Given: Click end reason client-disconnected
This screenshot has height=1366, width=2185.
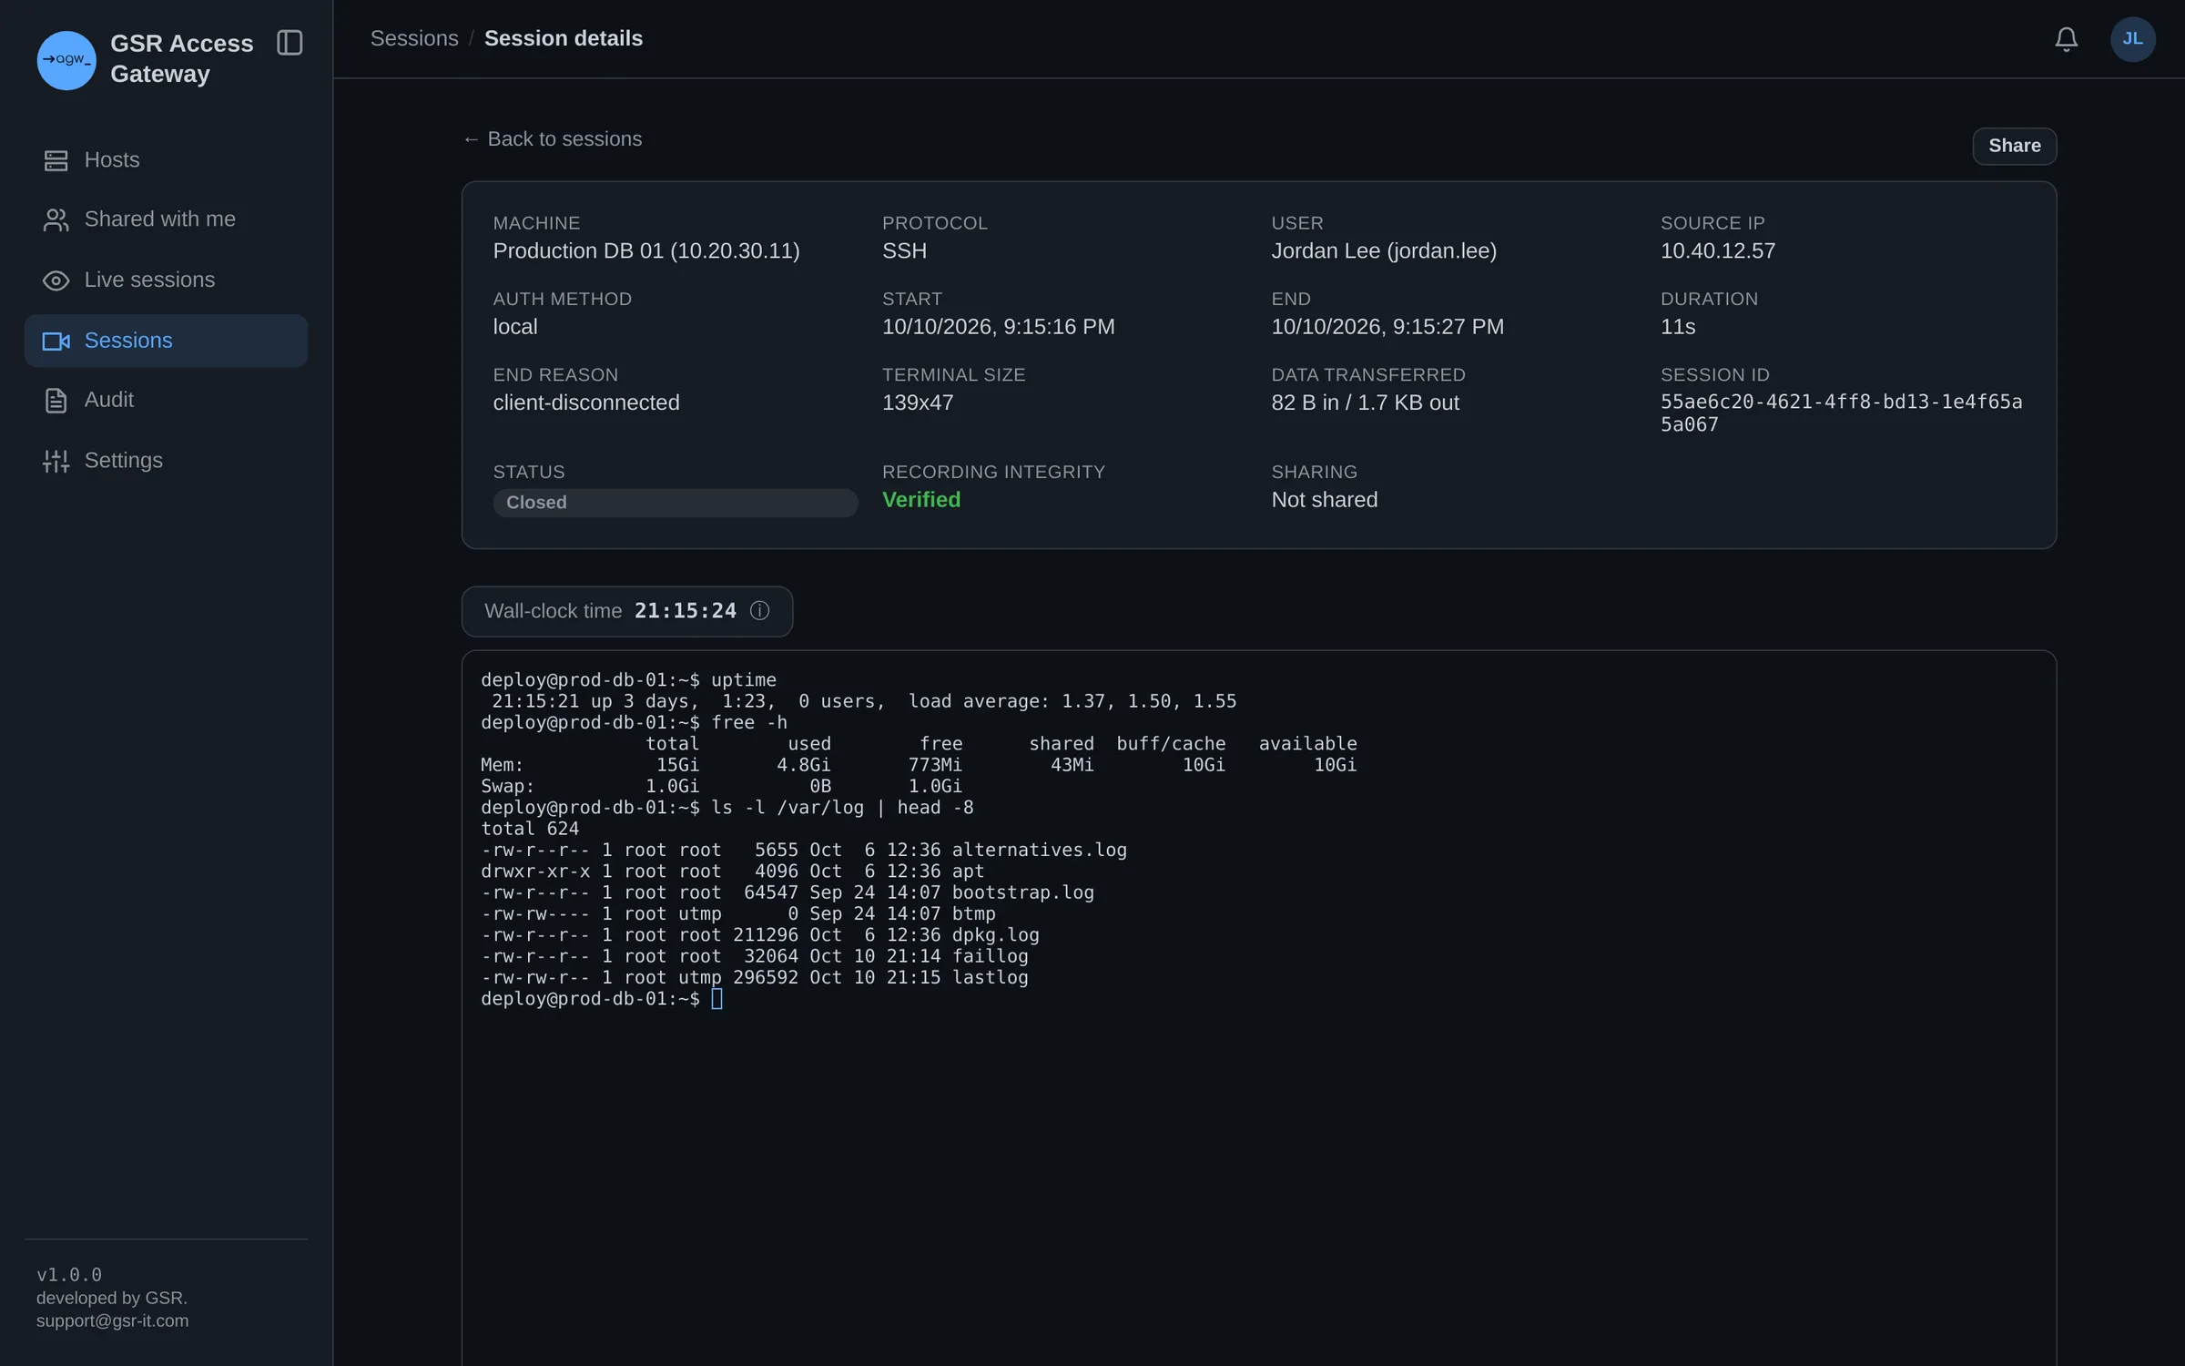Looking at the screenshot, I should [x=586, y=403].
